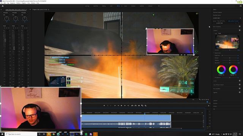Go to the Home screen icon

tap(3, 6)
